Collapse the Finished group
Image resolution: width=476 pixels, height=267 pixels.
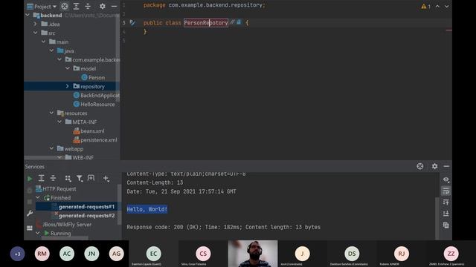[x=38, y=198]
